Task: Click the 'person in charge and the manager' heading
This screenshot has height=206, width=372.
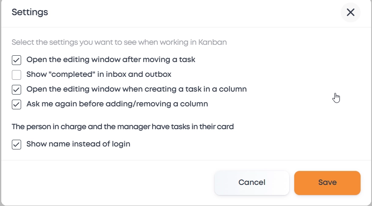Action: click(x=123, y=126)
